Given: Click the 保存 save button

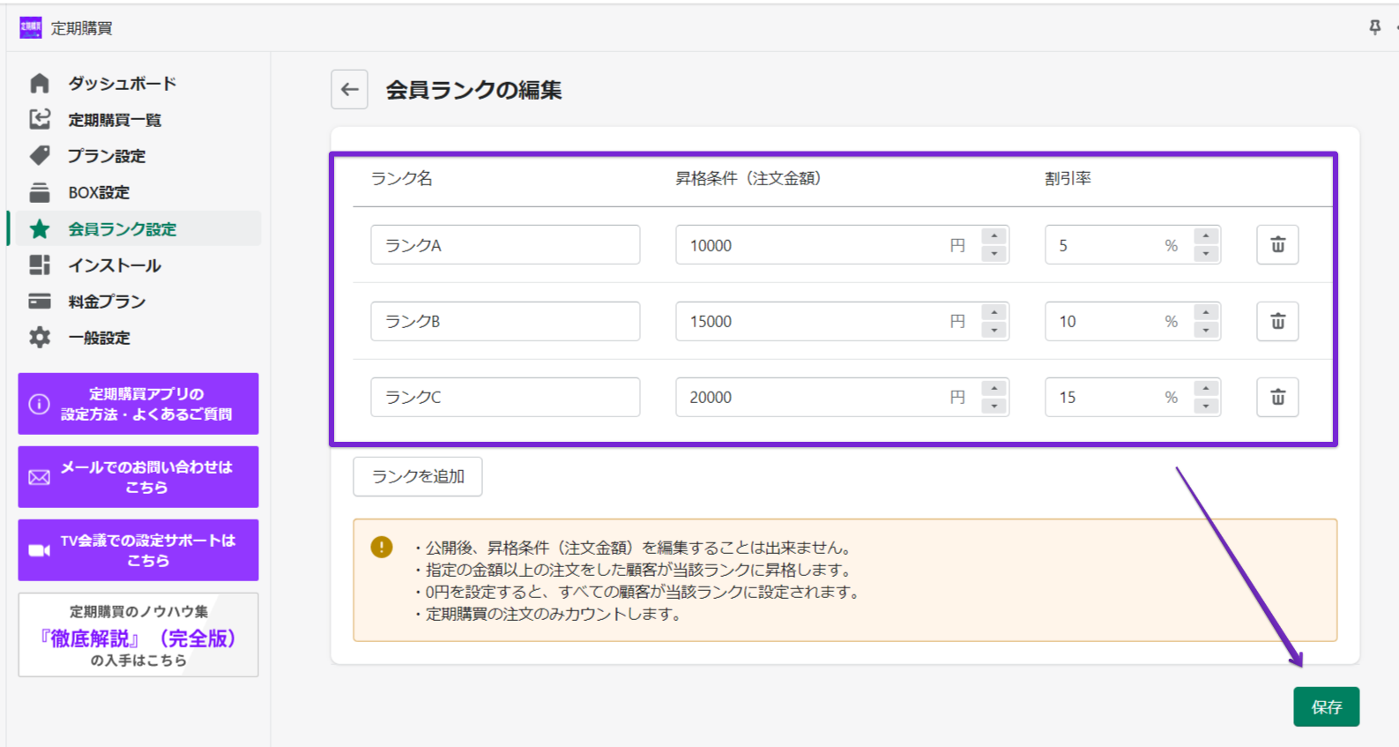Looking at the screenshot, I should (x=1325, y=706).
